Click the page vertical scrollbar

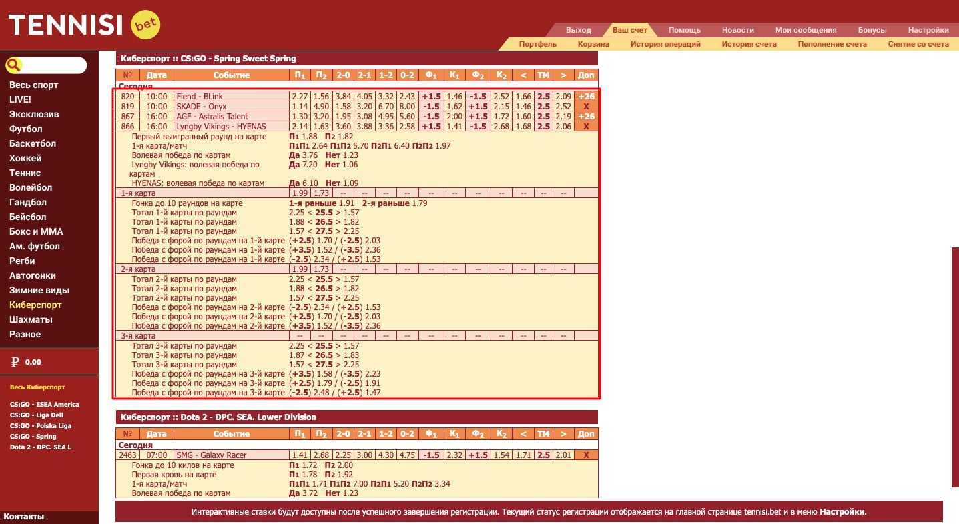pyautogui.click(x=955, y=368)
